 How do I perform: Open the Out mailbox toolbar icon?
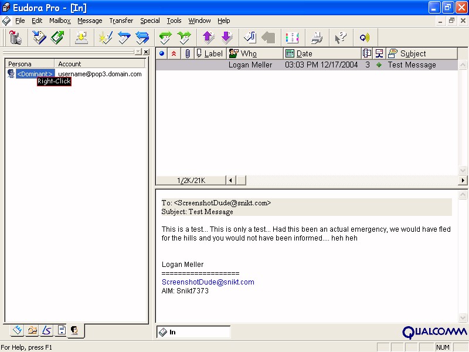(57, 38)
